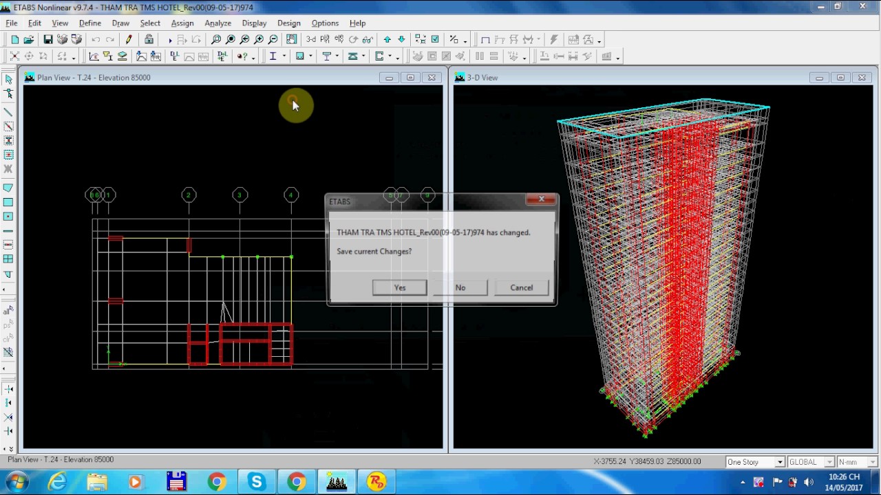Maximize the 3-D View window
Viewport: 881px width, 495px height.
pyautogui.click(x=840, y=78)
